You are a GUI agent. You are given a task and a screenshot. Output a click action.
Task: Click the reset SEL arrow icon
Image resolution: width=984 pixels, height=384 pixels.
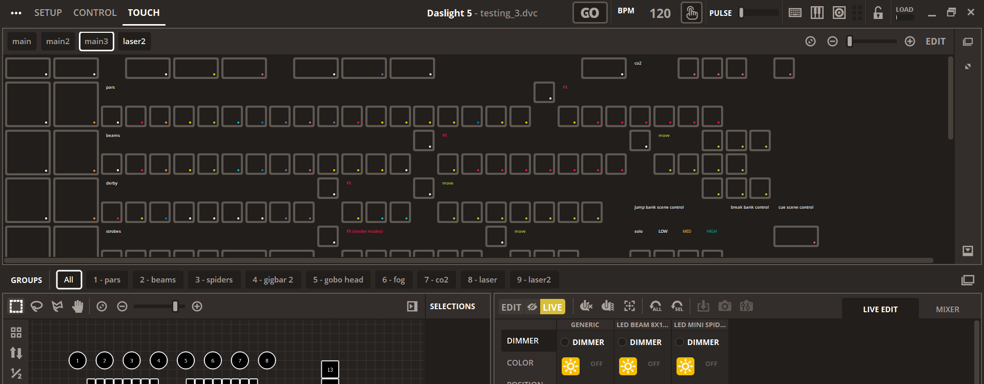click(677, 306)
